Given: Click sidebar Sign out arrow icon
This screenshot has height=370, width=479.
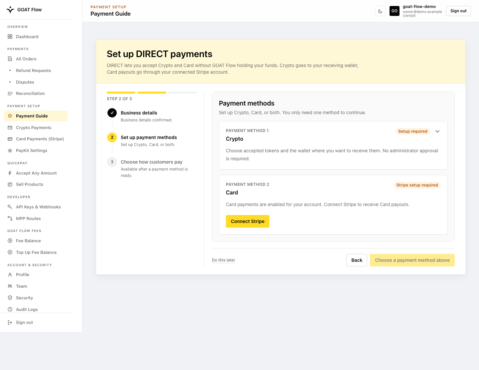Looking at the screenshot, I should pyautogui.click(x=10, y=323).
